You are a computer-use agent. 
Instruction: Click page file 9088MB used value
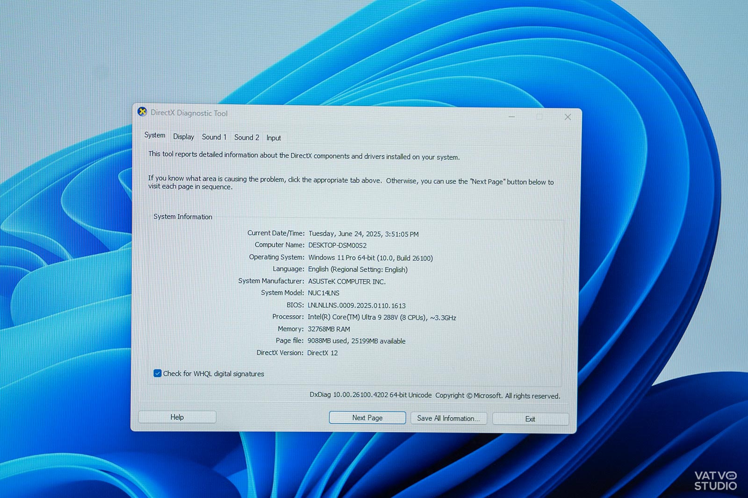tap(356, 341)
